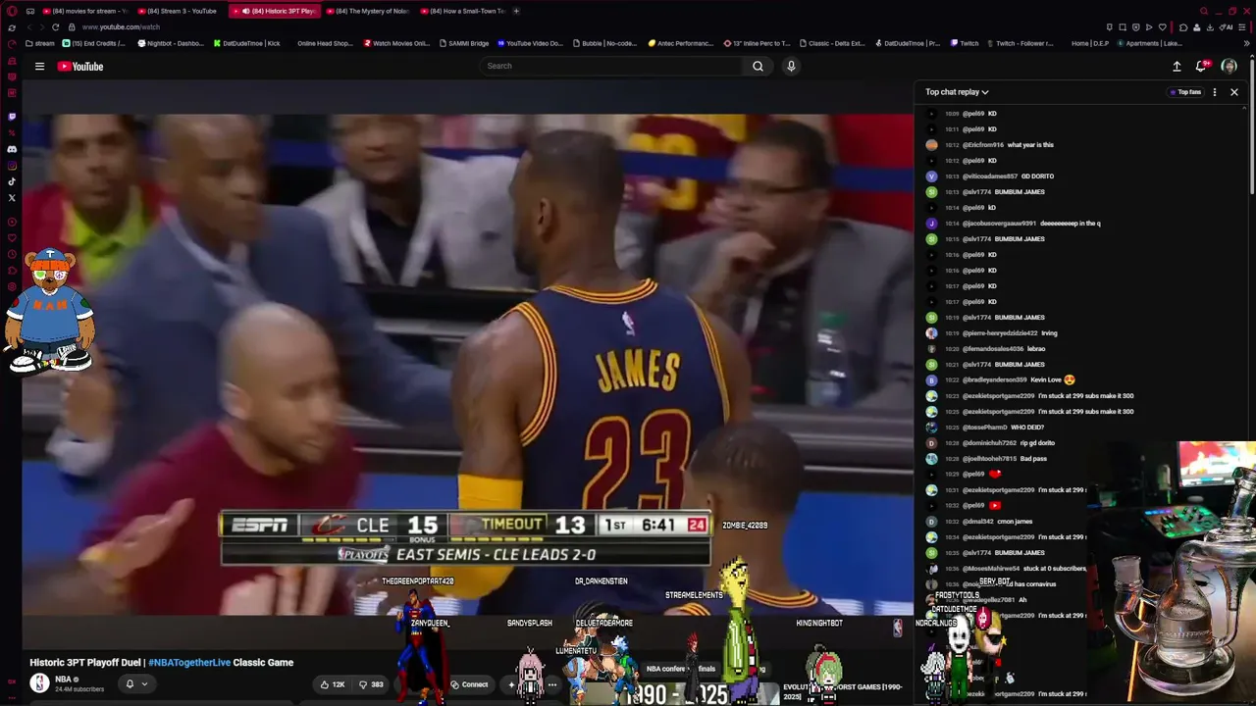Like the video (12K thumbs up)
Screen dimensions: 1256x706
pos(333,684)
